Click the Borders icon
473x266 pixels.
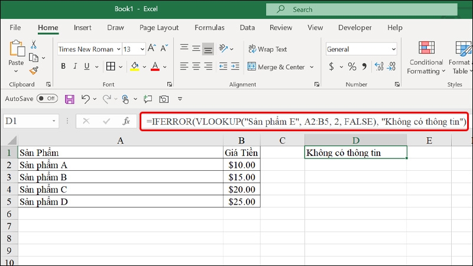pos(111,66)
